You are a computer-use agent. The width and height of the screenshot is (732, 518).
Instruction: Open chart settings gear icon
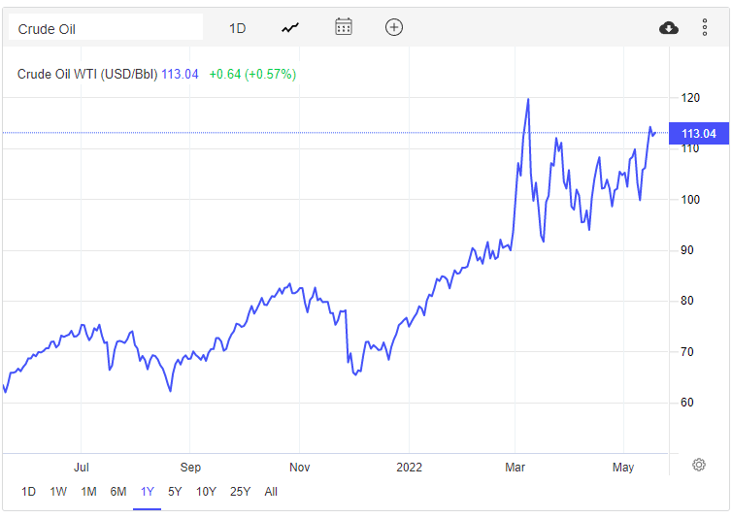[698, 465]
